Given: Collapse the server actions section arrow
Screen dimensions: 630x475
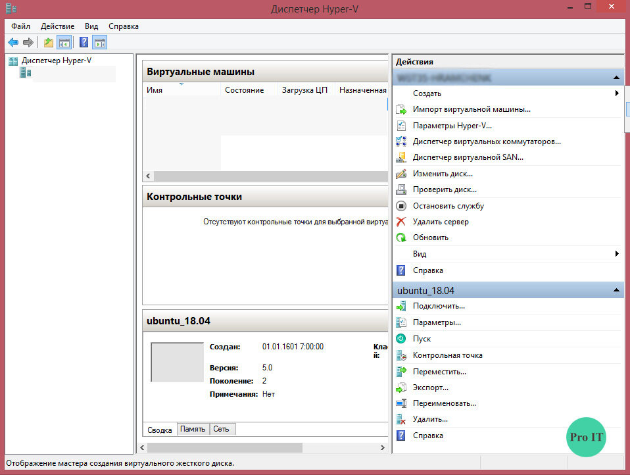Looking at the screenshot, I should (616, 78).
